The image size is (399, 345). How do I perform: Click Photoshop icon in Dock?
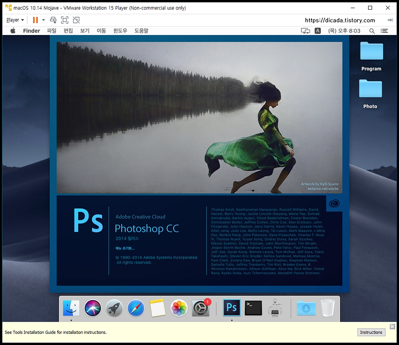231,308
